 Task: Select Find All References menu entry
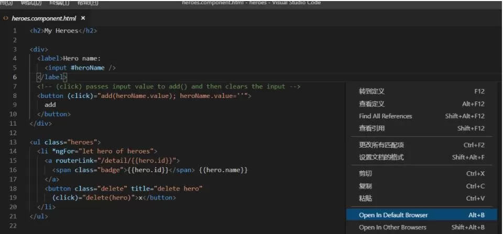421,116
